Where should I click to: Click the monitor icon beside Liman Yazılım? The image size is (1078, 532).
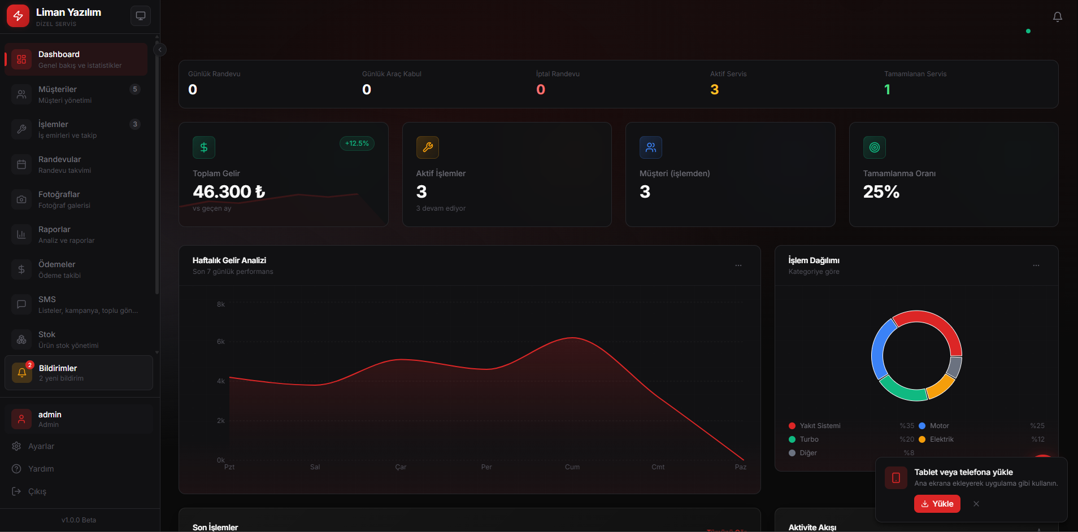pyautogui.click(x=141, y=16)
